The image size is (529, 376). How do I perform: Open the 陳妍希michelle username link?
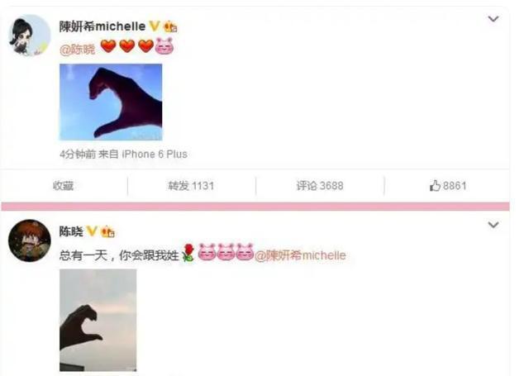[x=102, y=26]
